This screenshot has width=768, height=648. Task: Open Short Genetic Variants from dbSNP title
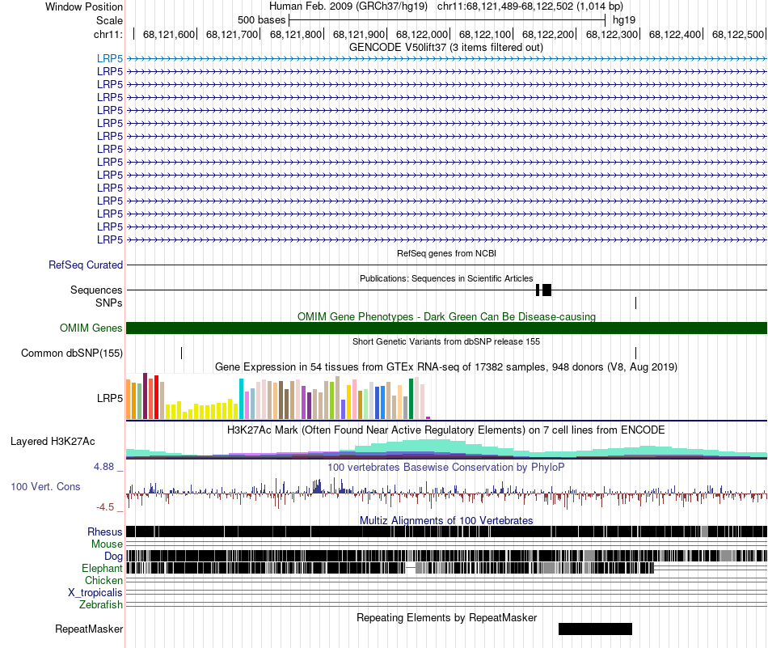[x=446, y=341]
